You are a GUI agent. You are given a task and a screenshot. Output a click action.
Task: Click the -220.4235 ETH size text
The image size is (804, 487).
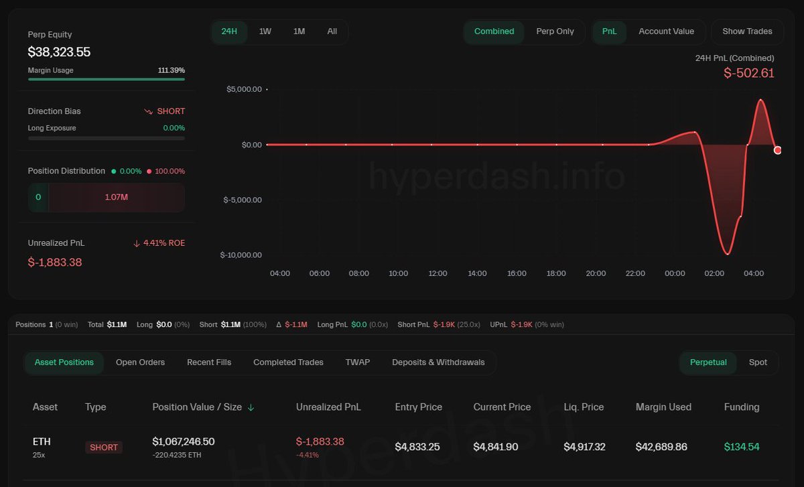pos(177,456)
